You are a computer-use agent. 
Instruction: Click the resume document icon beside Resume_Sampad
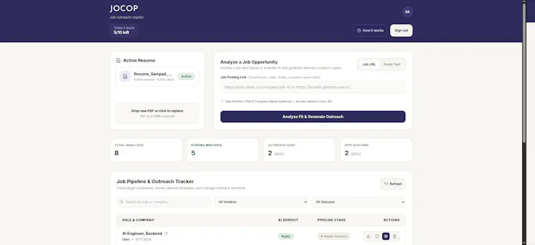pyautogui.click(x=125, y=77)
